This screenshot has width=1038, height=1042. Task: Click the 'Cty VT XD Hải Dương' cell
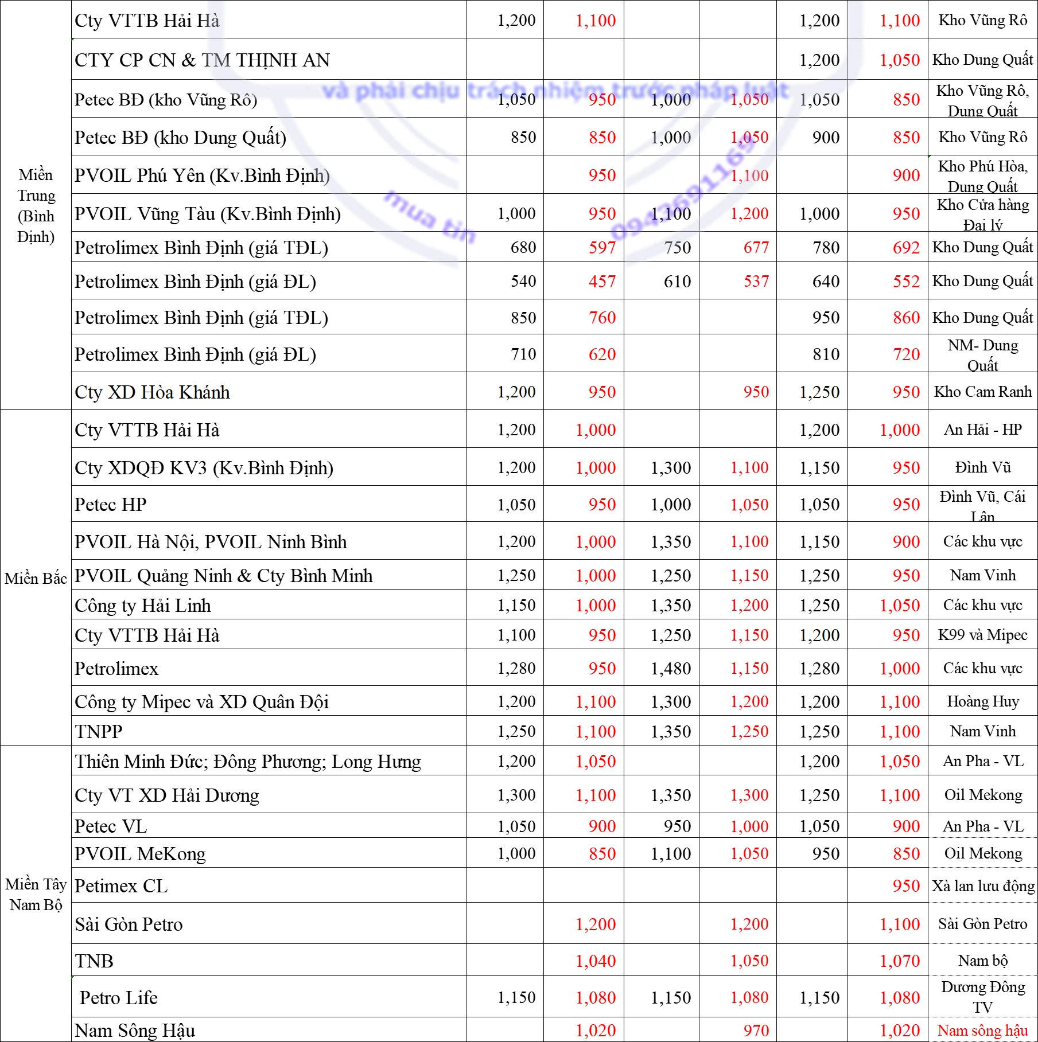point(269,795)
